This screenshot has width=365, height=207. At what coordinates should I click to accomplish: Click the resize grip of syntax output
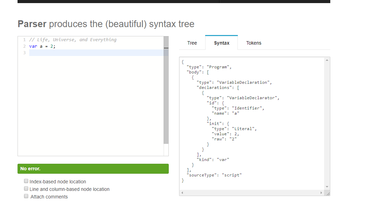(x=328, y=194)
